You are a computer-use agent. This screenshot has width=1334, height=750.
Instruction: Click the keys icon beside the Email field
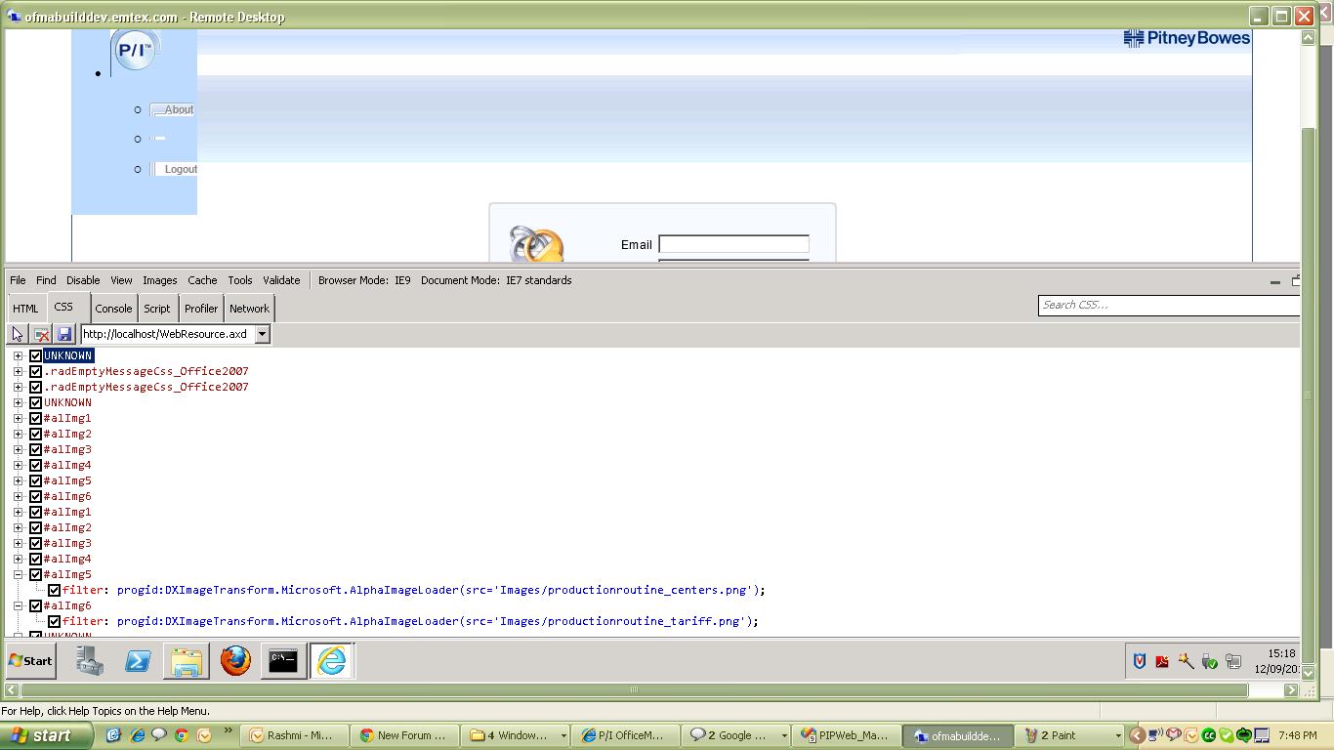536,244
